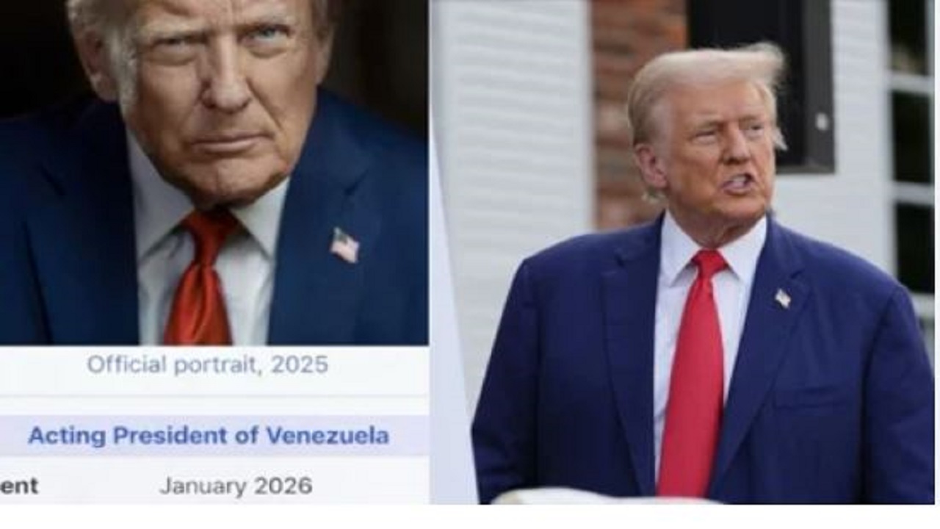Click the flag lapel pin in right photo
The height and width of the screenshot is (529, 940).
[x=783, y=298]
